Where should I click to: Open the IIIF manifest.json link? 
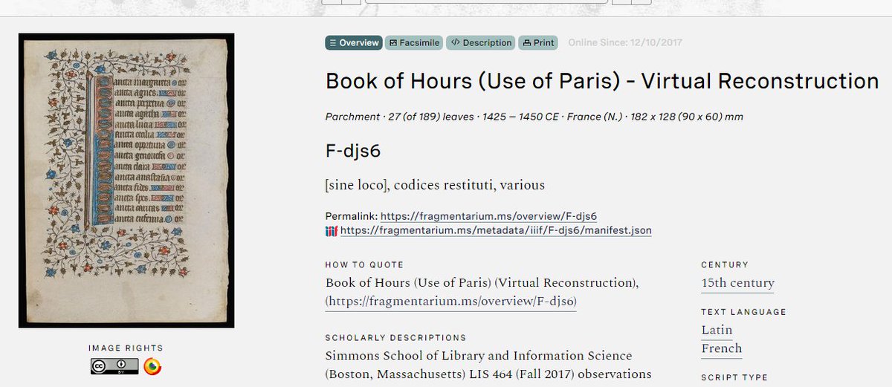point(496,230)
